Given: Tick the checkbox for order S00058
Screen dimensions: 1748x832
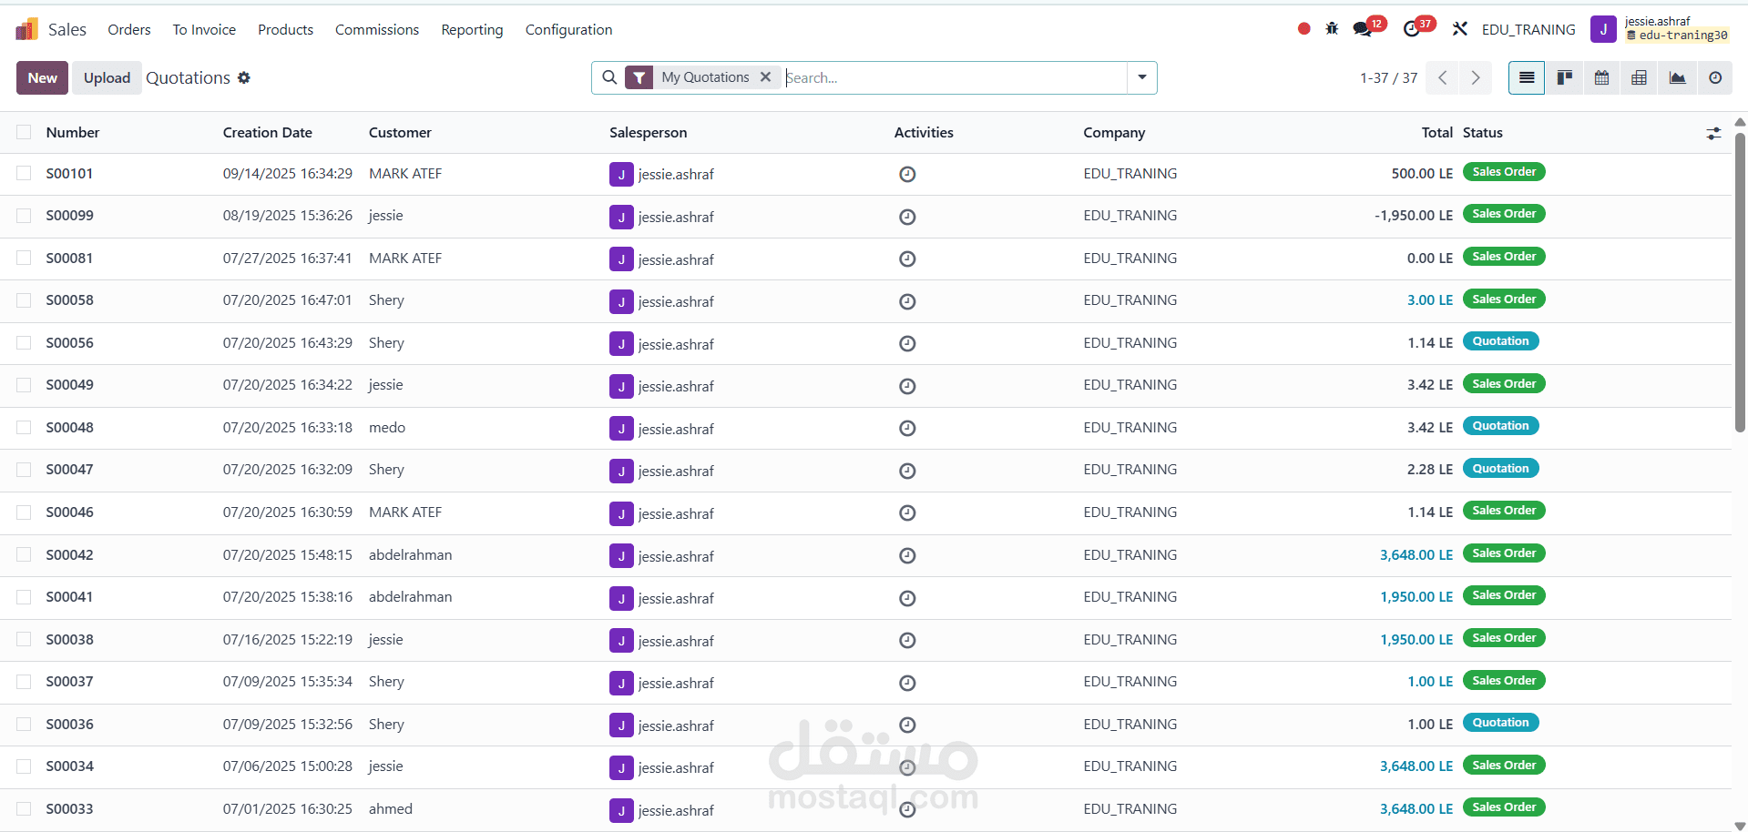Looking at the screenshot, I should click(x=24, y=300).
